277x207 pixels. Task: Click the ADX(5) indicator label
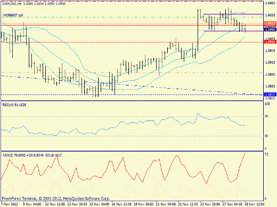click(32, 156)
